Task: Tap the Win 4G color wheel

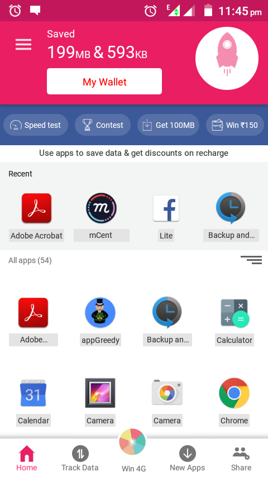Action: click(x=132, y=442)
